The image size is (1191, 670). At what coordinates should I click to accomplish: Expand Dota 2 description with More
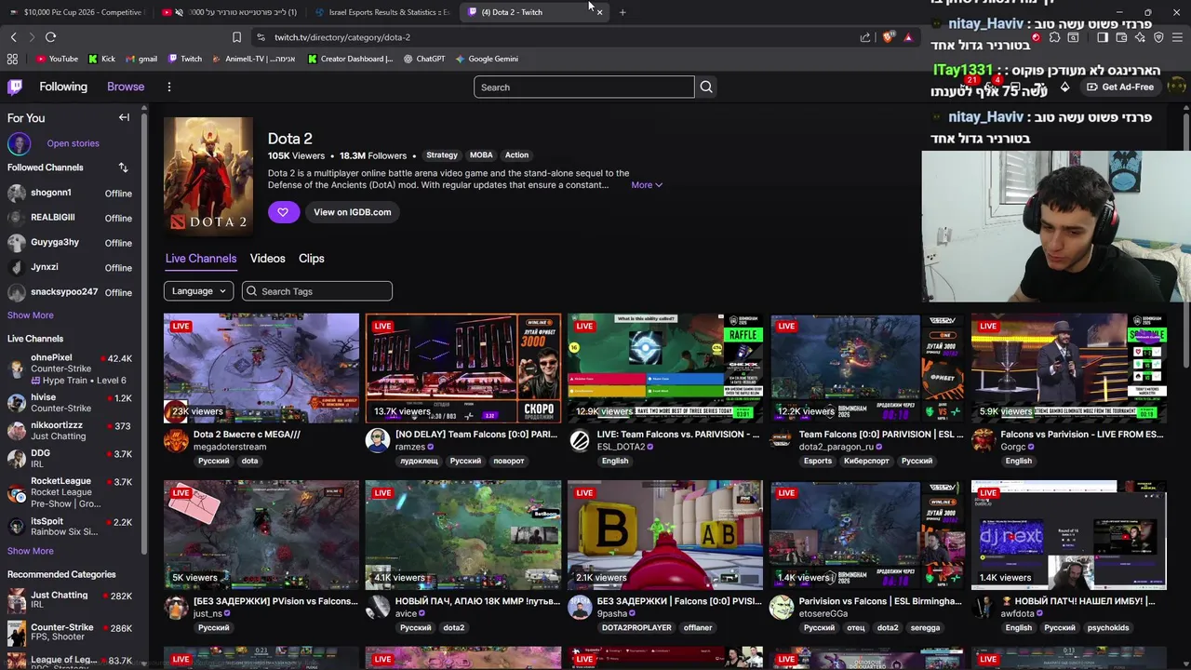tap(647, 185)
